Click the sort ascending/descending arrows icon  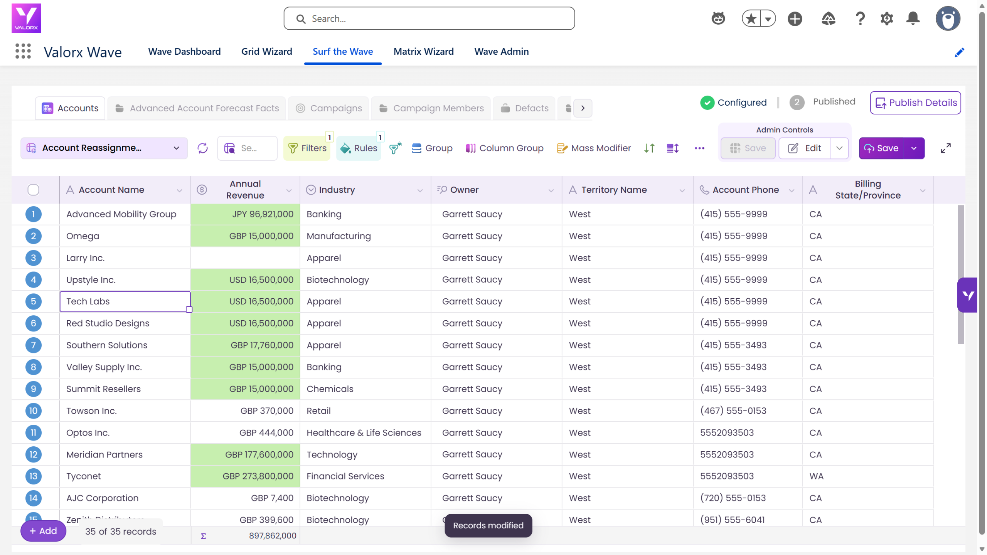pyautogui.click(x=649, y=148)
